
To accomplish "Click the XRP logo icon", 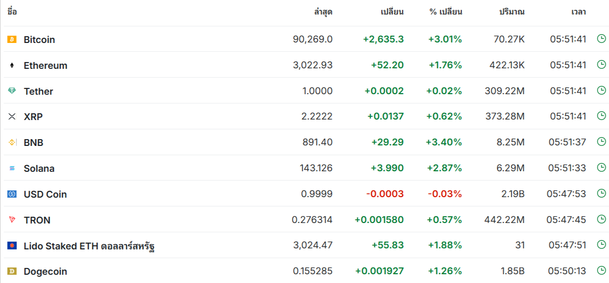I will pyautogui.click(x=12, y=116).
